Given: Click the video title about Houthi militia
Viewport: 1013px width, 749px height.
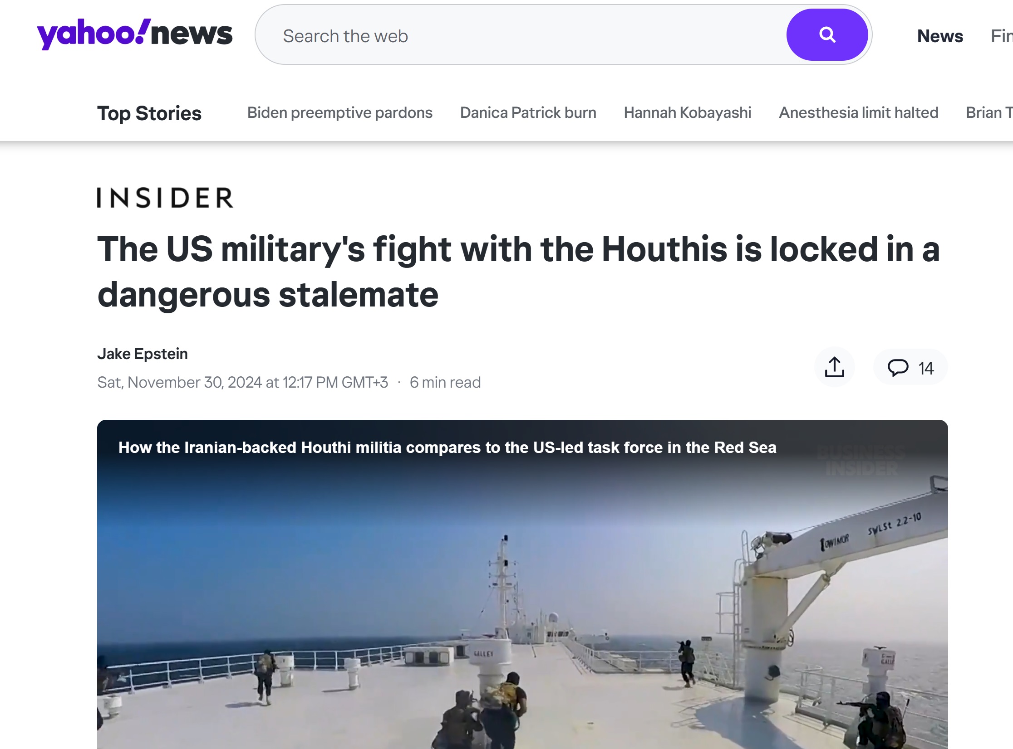Looking at the screenshot, I should coord(447,447).
